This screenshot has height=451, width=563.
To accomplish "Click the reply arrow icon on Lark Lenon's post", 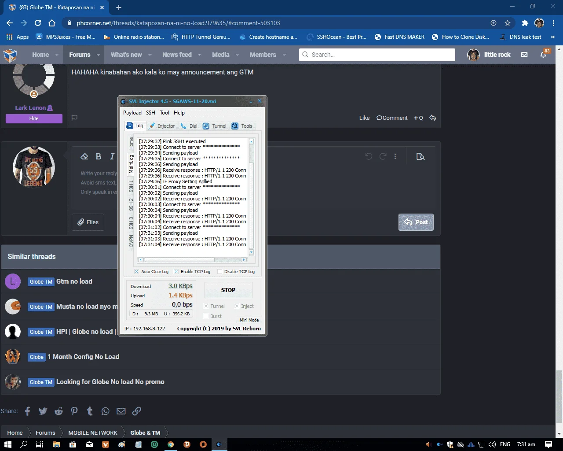I will [433, 118].
